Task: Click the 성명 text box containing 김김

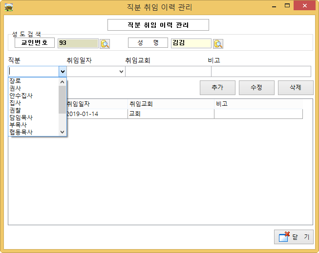Action: pyautogui.click(x=191, y=43)
